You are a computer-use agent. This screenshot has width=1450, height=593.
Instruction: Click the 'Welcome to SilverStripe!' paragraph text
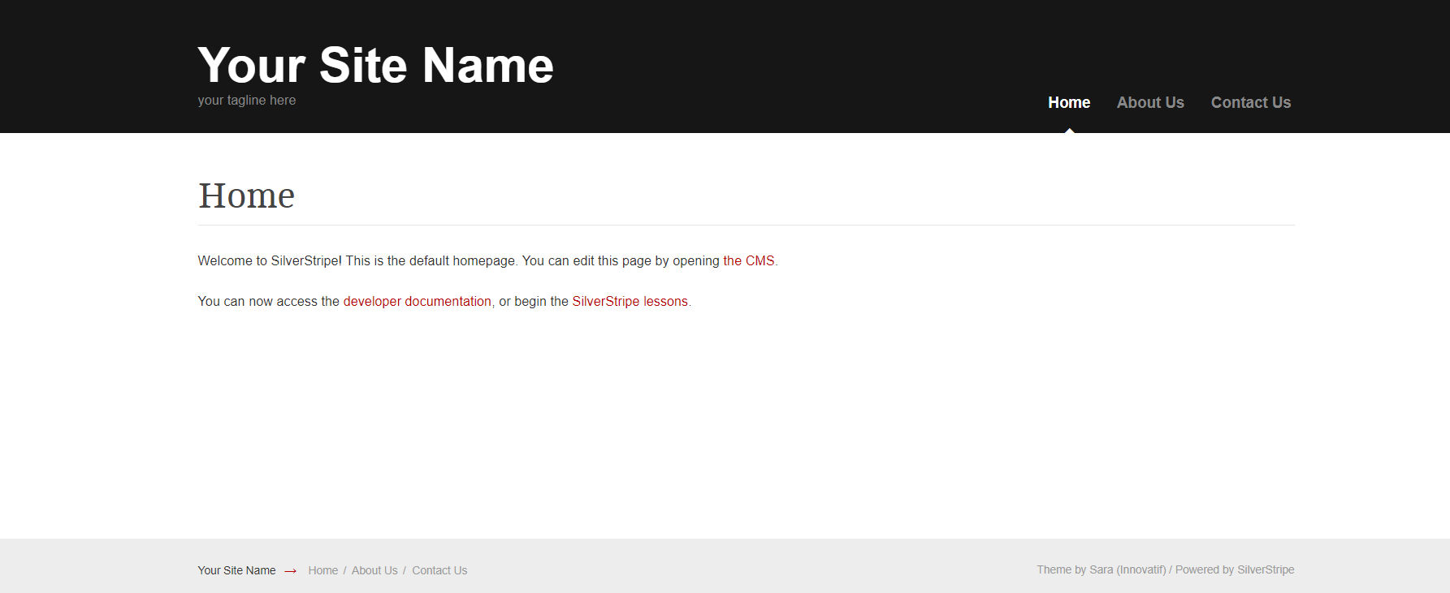(357, 261)
